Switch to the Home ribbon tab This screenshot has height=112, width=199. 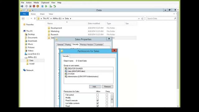tap(33, 14)
